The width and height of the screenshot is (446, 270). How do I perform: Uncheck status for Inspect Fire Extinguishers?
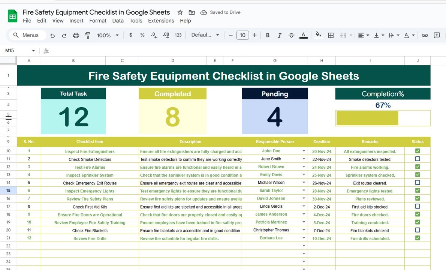click(x=418, y=151)
